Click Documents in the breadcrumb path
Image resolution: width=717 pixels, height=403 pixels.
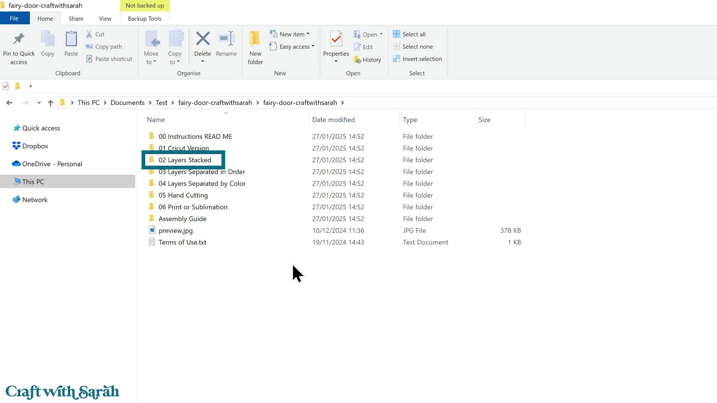[x=127, y=103]
